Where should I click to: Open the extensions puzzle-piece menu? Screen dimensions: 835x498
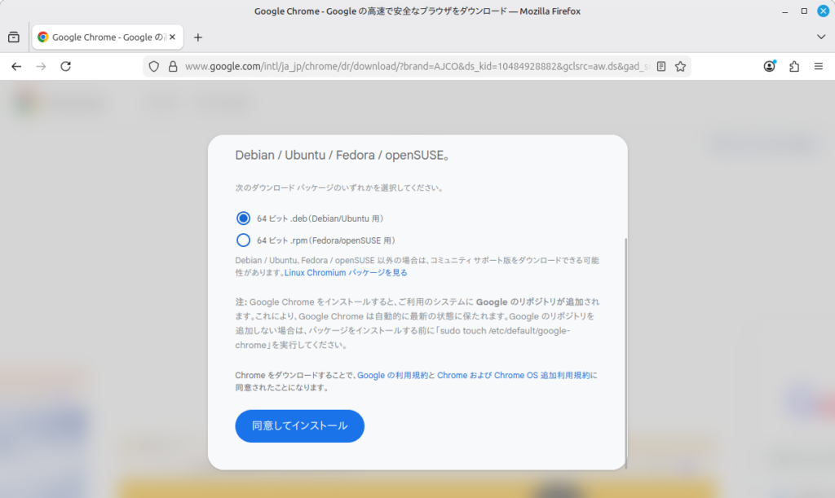click(x=793, y=67)
